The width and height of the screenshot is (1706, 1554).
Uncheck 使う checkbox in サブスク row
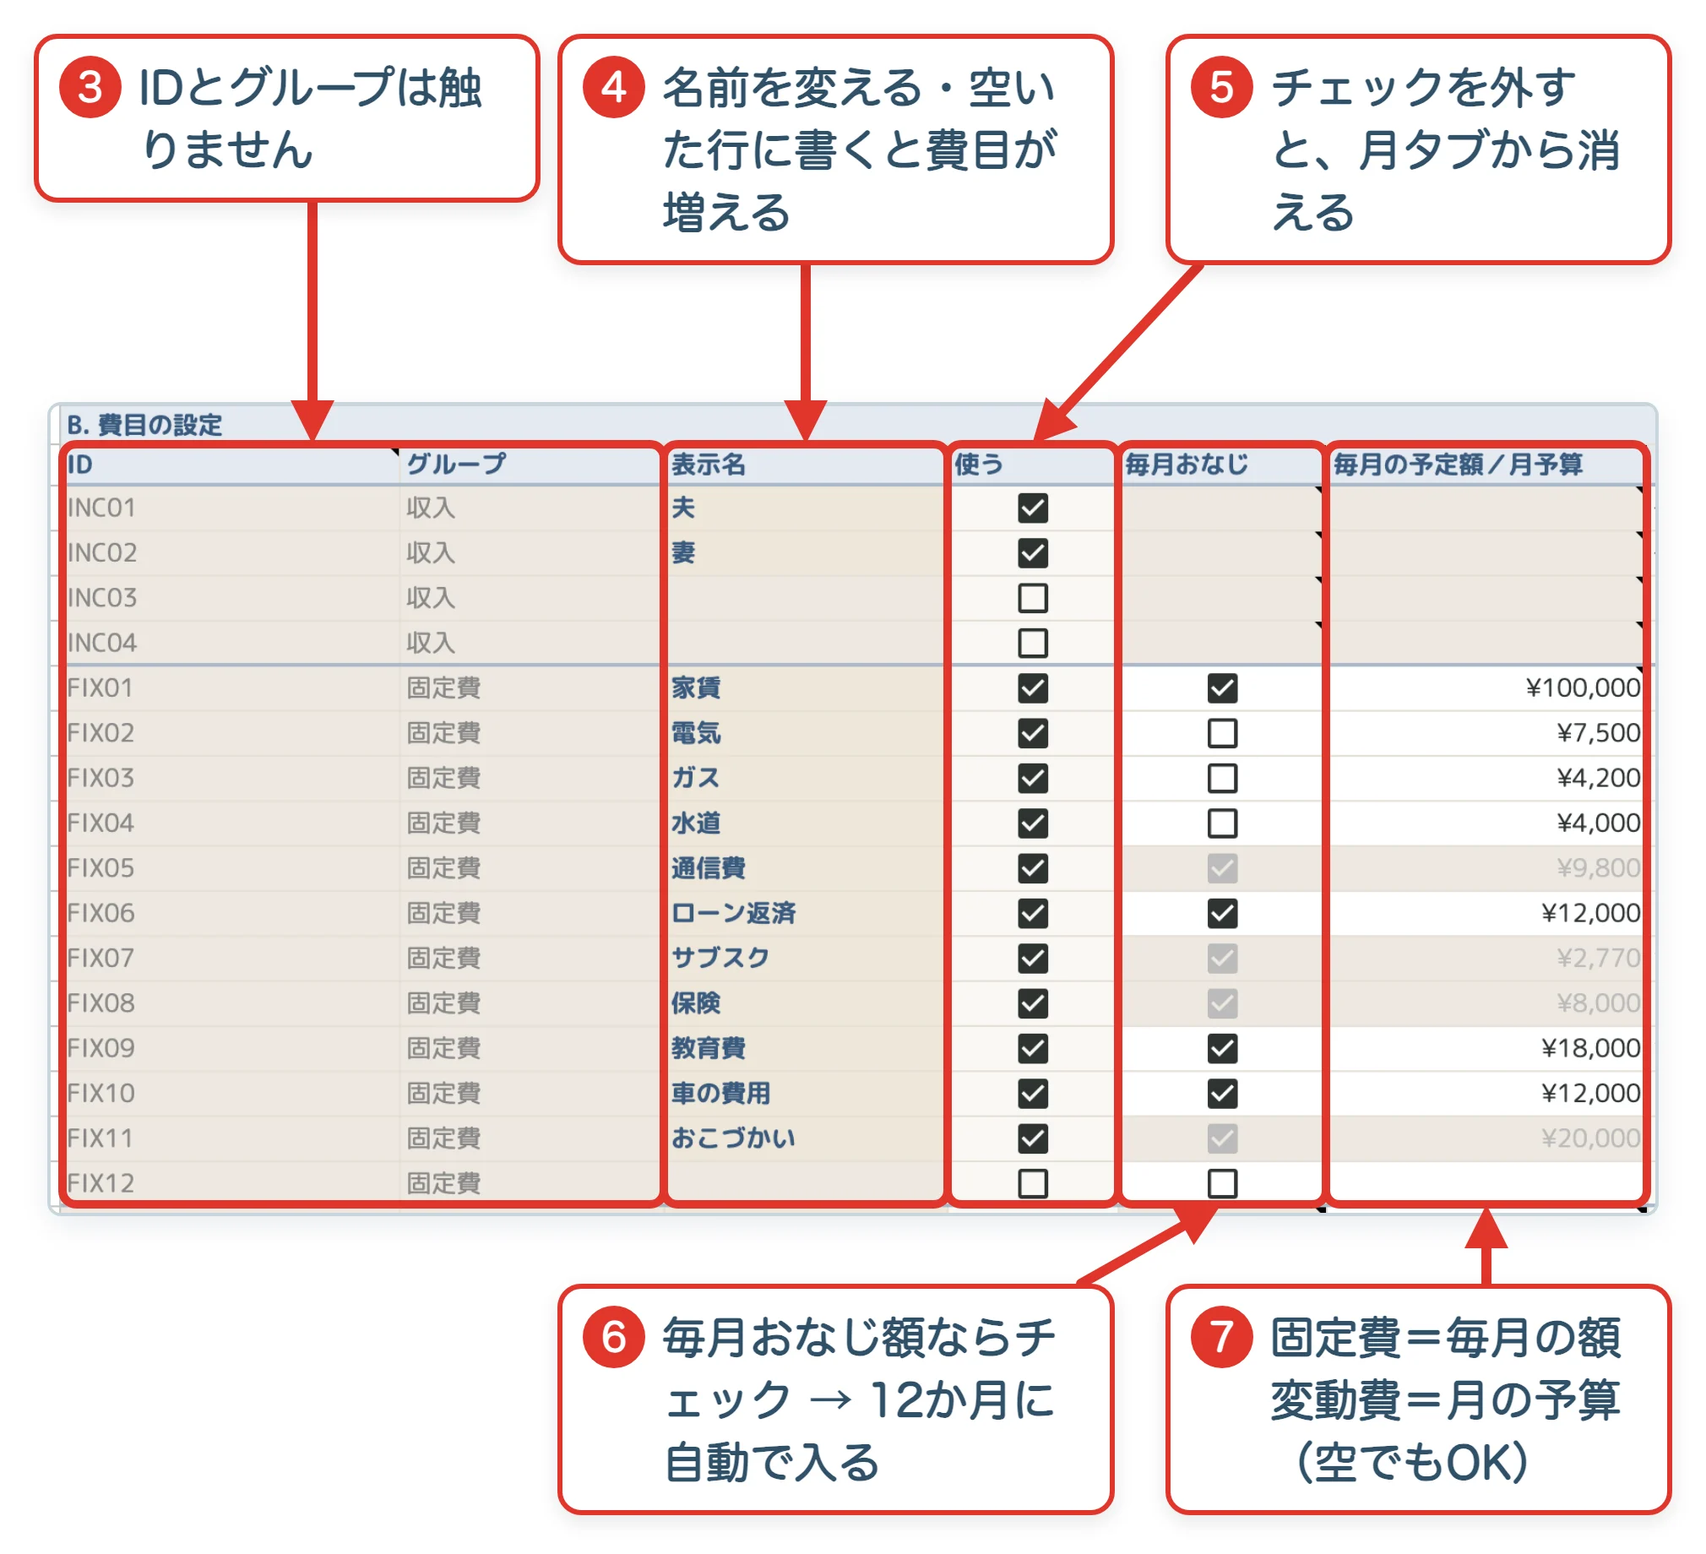[1032, 957]
